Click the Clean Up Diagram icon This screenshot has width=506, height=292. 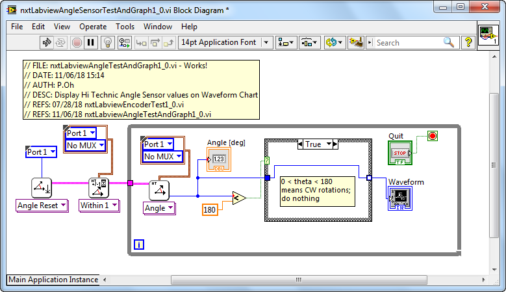pos(356,43)
